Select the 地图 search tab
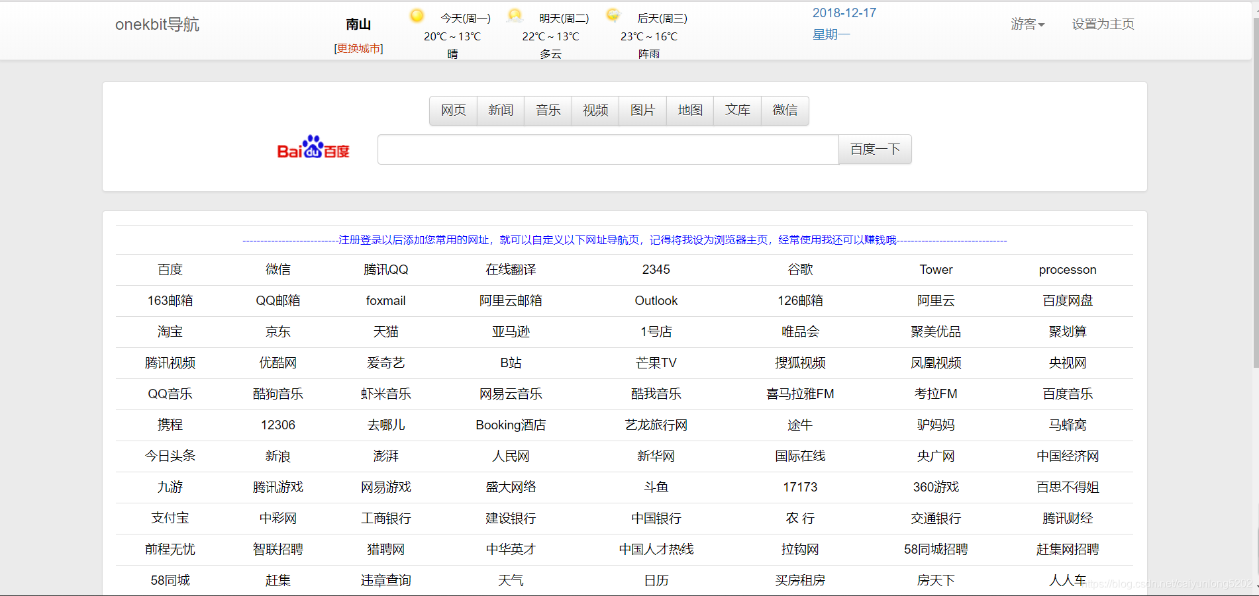 (x=690, y=110)
